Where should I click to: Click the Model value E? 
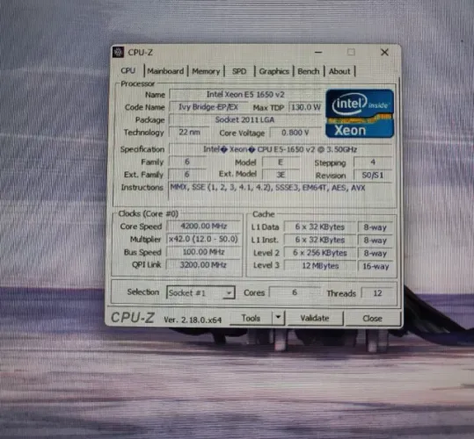[x=281, y=162]
